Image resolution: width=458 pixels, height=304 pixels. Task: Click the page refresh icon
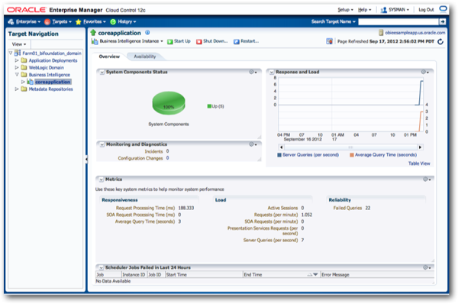440,41
